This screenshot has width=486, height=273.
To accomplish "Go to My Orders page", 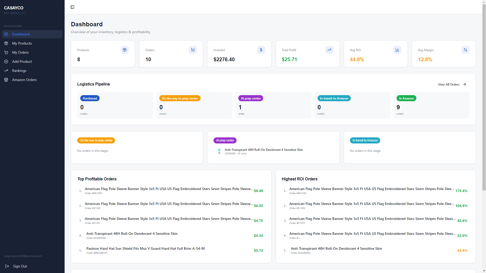I will coord(32,52).
